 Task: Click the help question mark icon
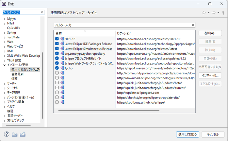click(x=6, y=134)
